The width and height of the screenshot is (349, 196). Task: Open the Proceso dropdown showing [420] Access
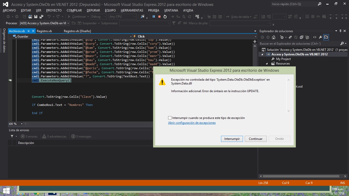pyautogui.click(x=44, y=23)
